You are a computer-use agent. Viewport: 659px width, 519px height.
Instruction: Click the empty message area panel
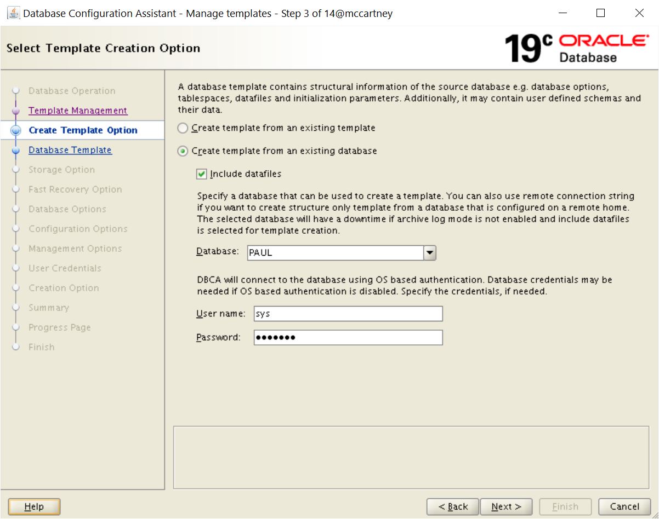(411, 458)
